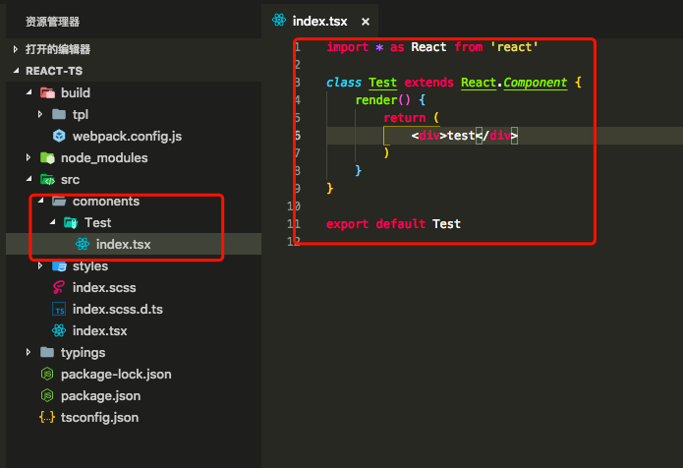Expand the styles folder arrow
The image size is (683, 468).
pos(40,265)
